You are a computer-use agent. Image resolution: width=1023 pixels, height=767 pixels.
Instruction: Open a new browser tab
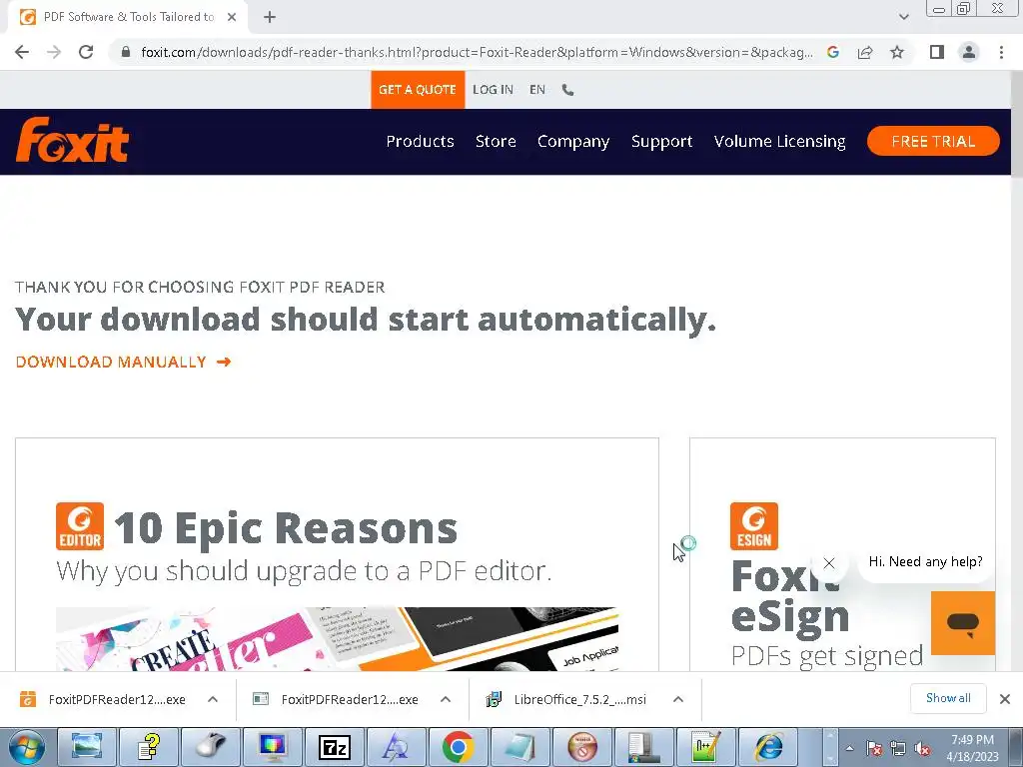270,18
